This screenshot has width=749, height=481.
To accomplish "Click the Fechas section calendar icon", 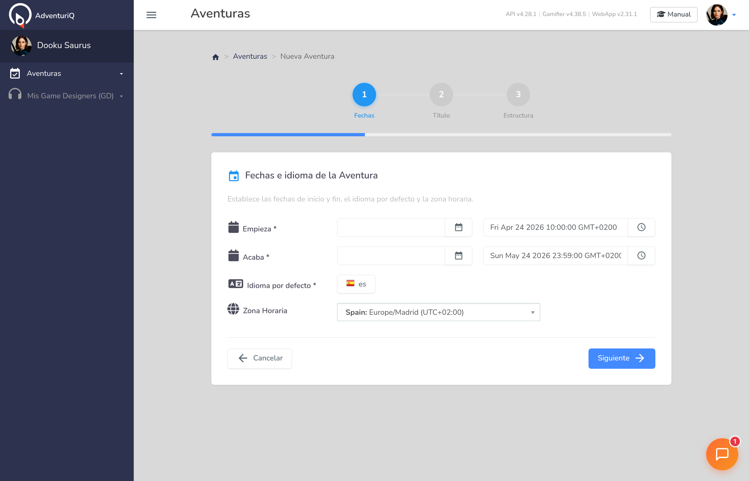I will pos(234,176).
